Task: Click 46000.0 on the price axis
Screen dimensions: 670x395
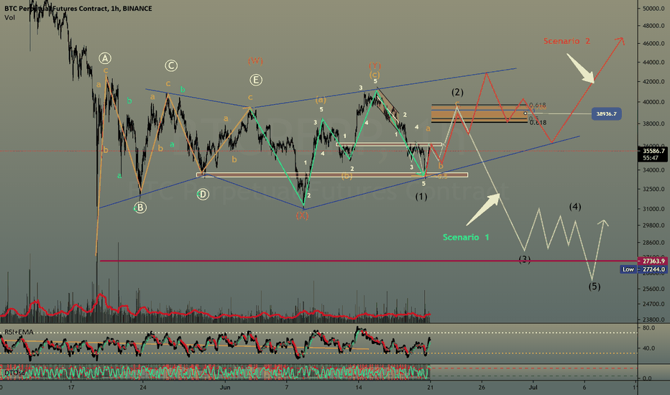Action: pyautogui.click(x=653, y=44)
